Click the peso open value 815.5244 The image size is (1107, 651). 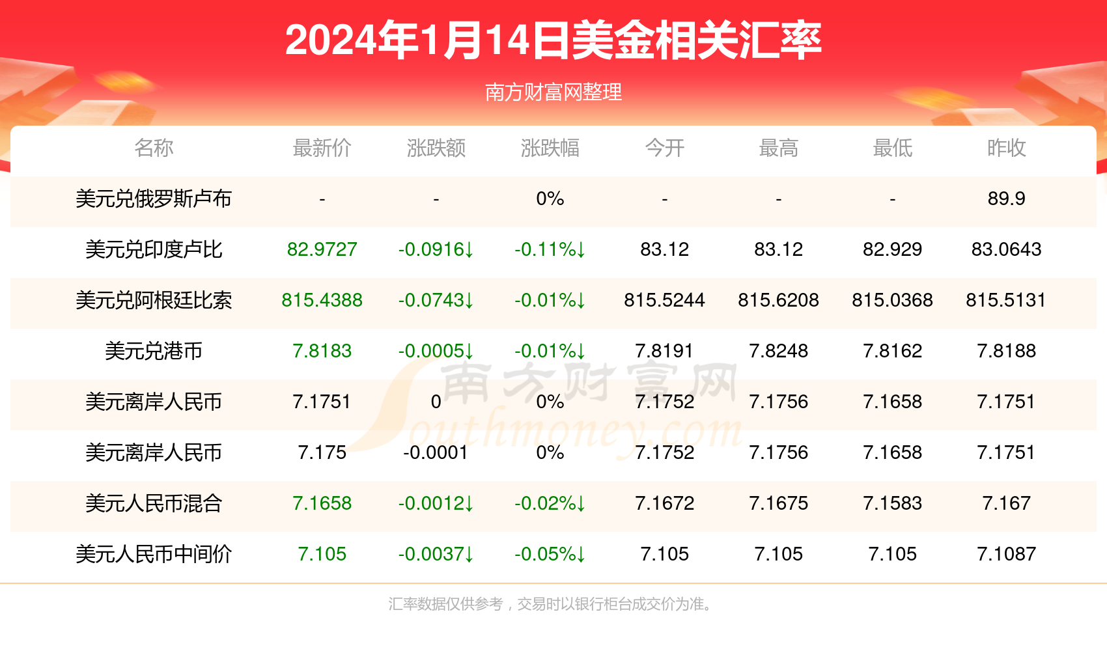(x=664, y=300)
